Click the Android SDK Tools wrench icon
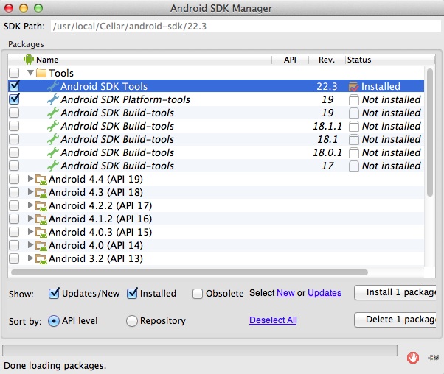The image size is (444, 374). [x=52, y=86]
